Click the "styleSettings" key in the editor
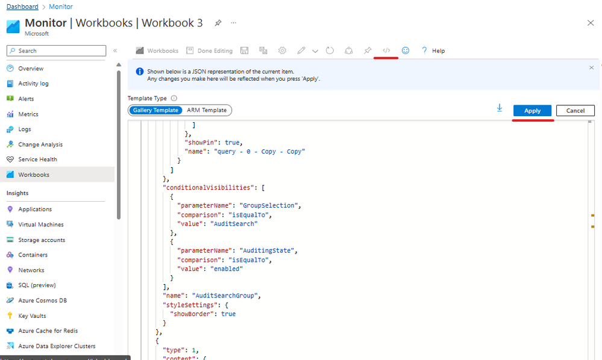Screen dimensions: 602x360 point(190,305)
